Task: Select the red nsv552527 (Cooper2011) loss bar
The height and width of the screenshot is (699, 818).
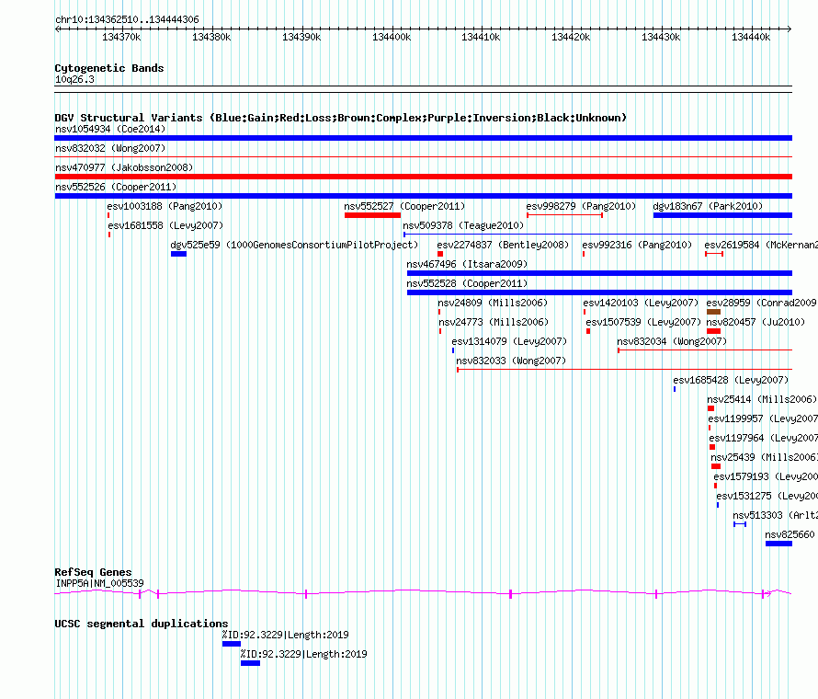Action: [372, 215]
